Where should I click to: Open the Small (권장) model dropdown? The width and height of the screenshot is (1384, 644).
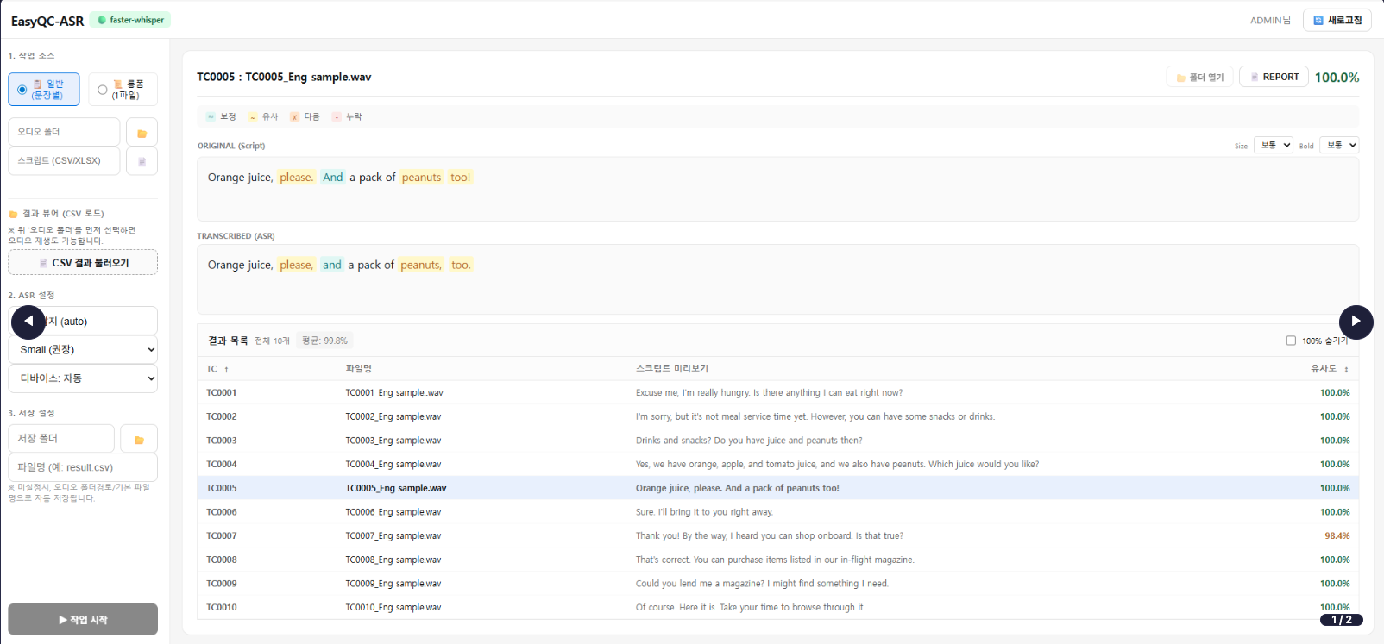(x=83, y=349)
